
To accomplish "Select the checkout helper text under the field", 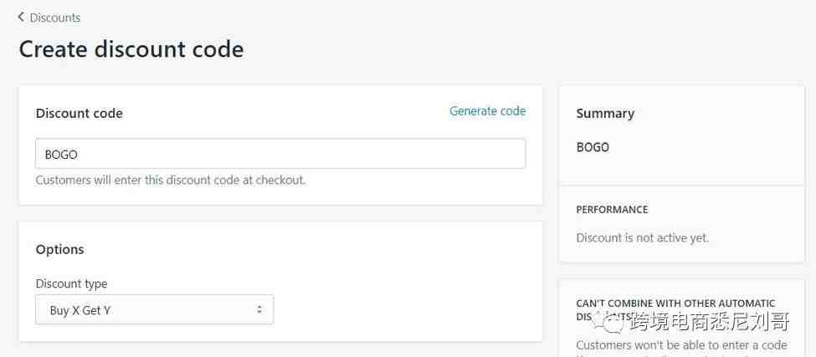I will point(171,181).
